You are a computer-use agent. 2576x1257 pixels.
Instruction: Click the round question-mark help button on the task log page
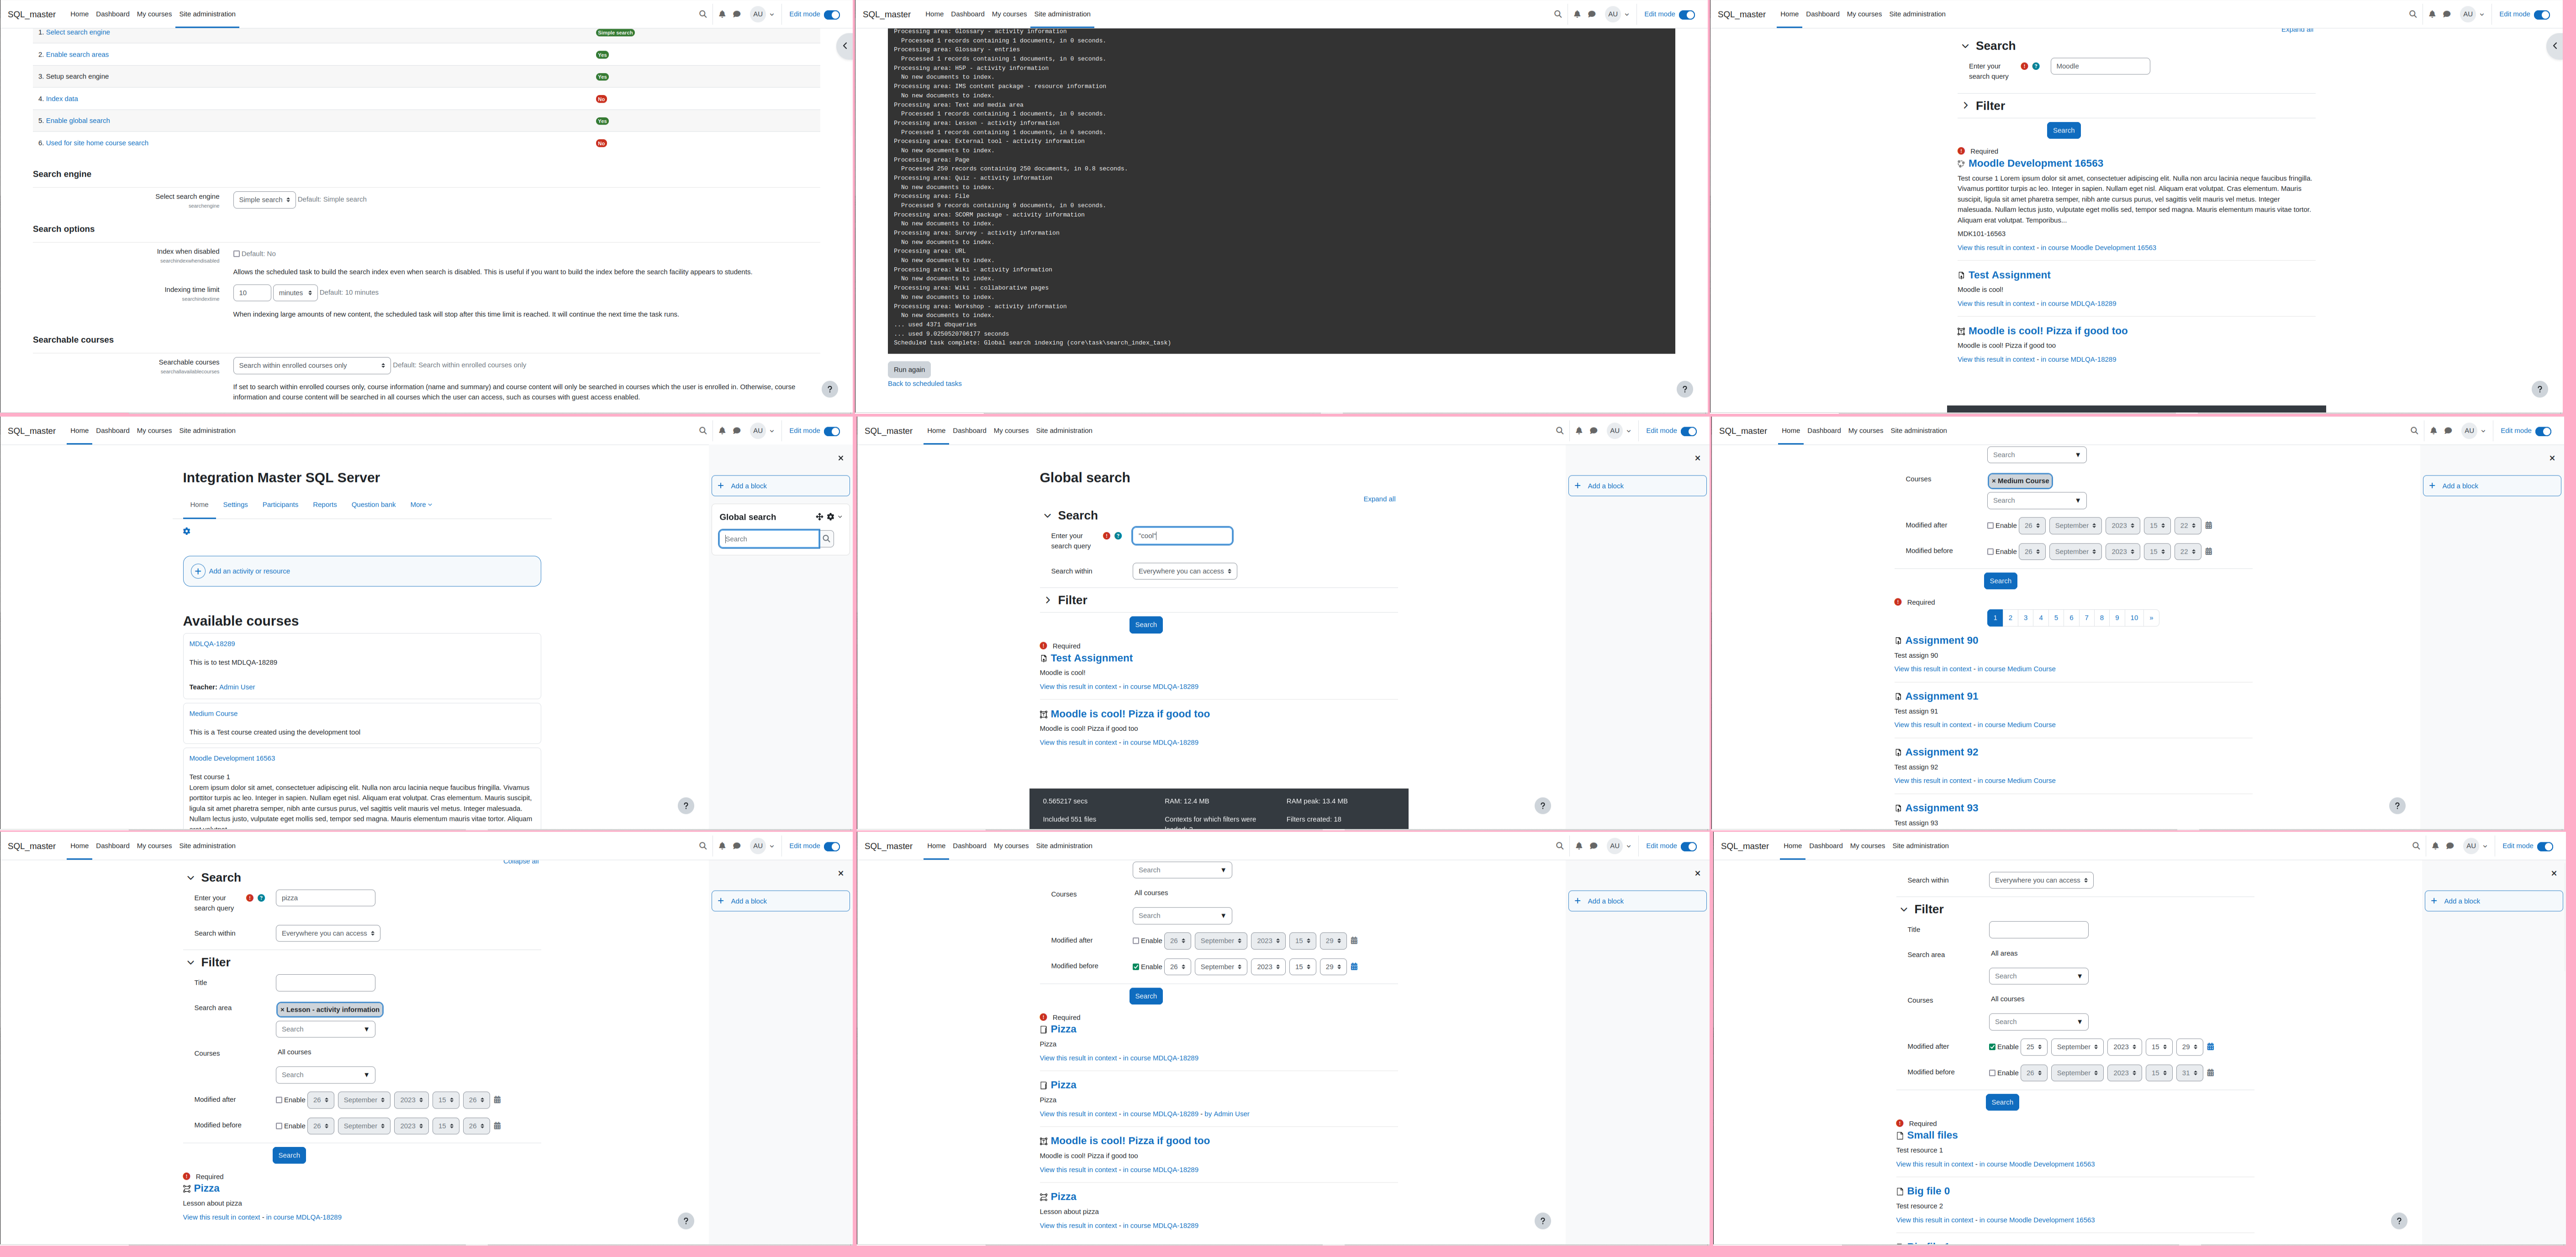point(1684,389)
